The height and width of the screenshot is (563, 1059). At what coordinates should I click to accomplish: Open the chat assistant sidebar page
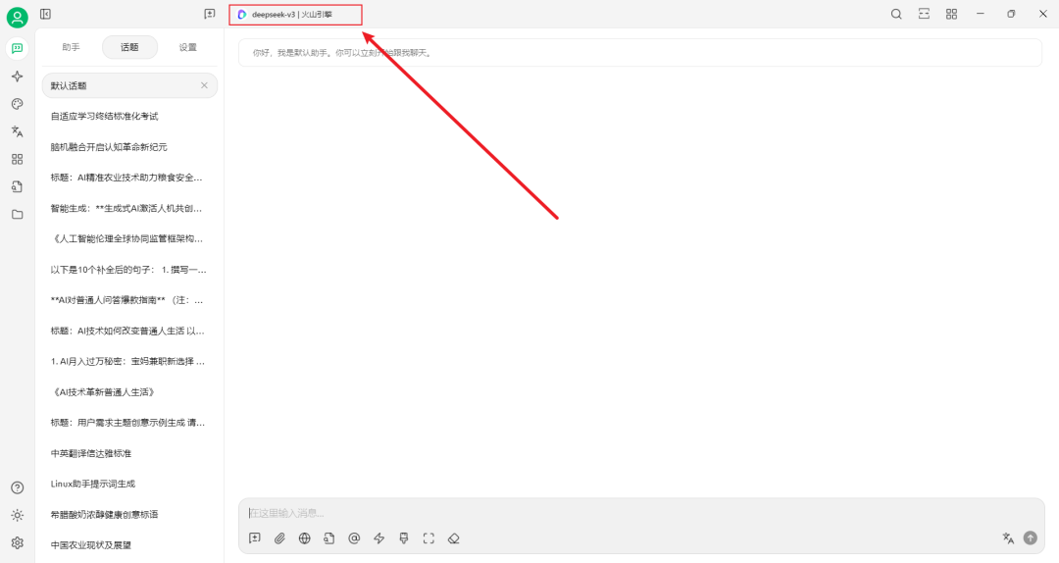18,49
